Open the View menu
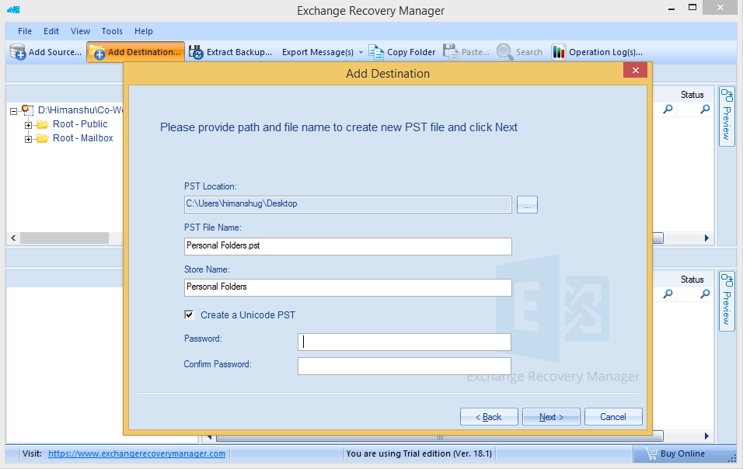The image size is (743, 469). (x=80, y=31)
